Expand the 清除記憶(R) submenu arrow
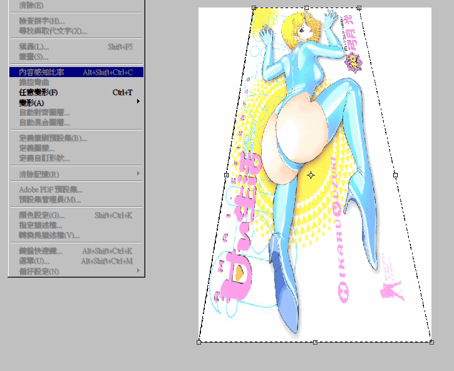Viewport: 454px width, 371px height. [x=138, y=174]
